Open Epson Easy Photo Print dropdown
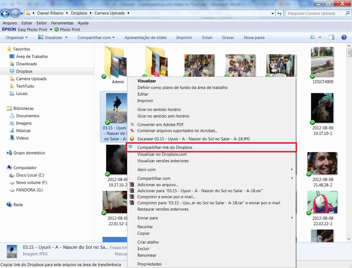Image resolution: width=352 pixels, height=268 pixels. pyautogui.click(x=51, y=30)
